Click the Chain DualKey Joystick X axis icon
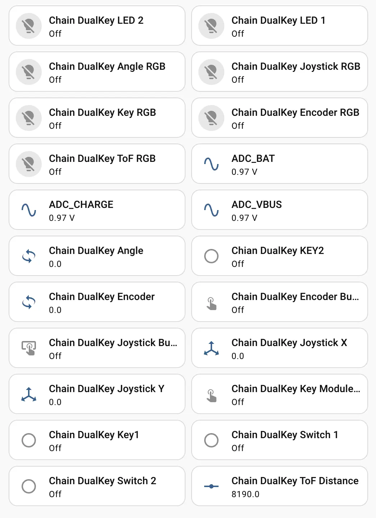376x518 pixels. coord(211,348)
